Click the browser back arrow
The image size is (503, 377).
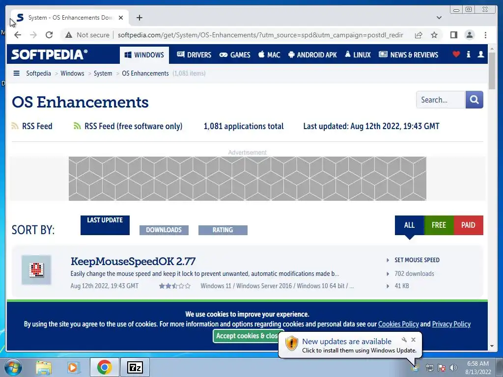tap(18, 35)
